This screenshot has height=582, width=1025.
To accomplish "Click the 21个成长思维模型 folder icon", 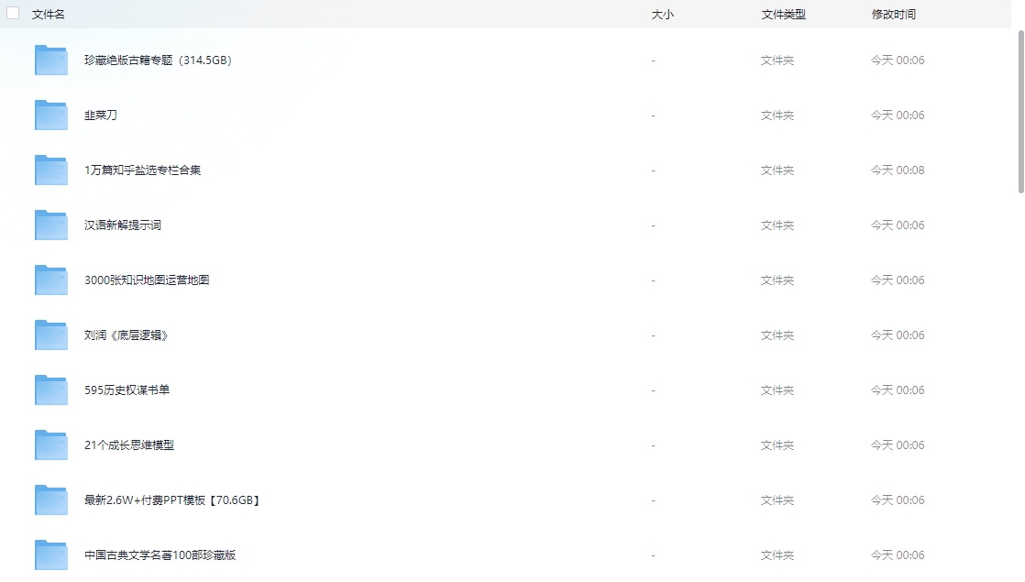I will 51,445.
